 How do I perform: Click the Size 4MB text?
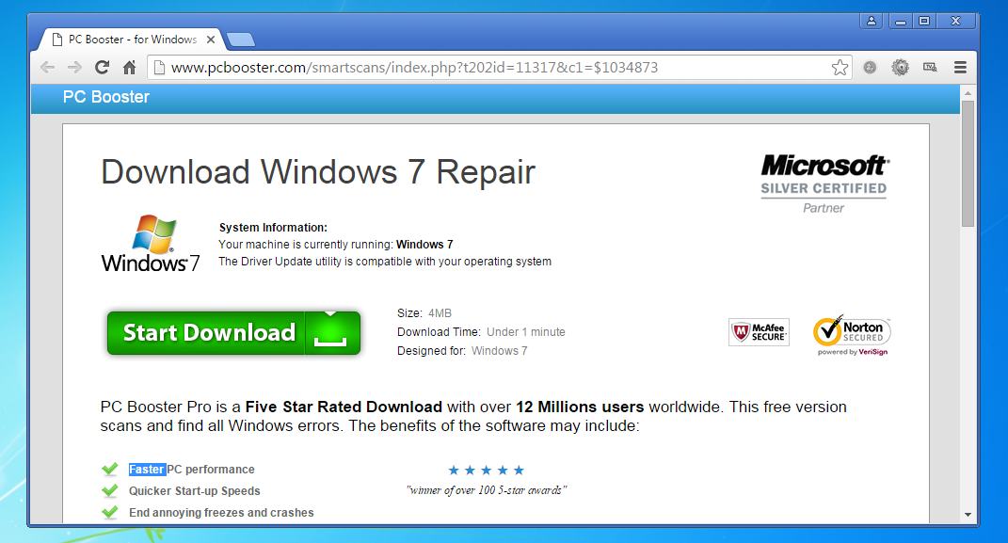[x=424, y=313]
